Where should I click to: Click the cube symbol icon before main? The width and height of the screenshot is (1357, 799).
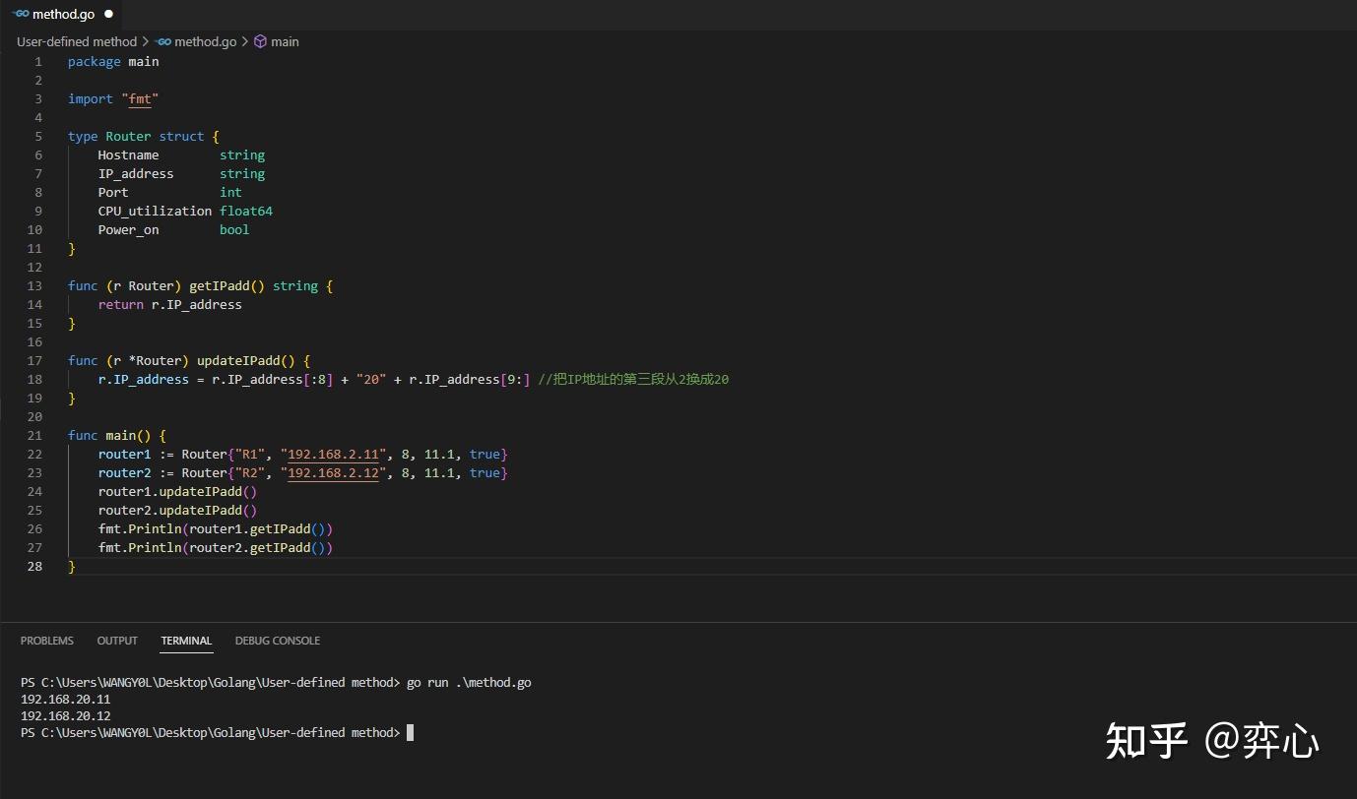[261, 41]
